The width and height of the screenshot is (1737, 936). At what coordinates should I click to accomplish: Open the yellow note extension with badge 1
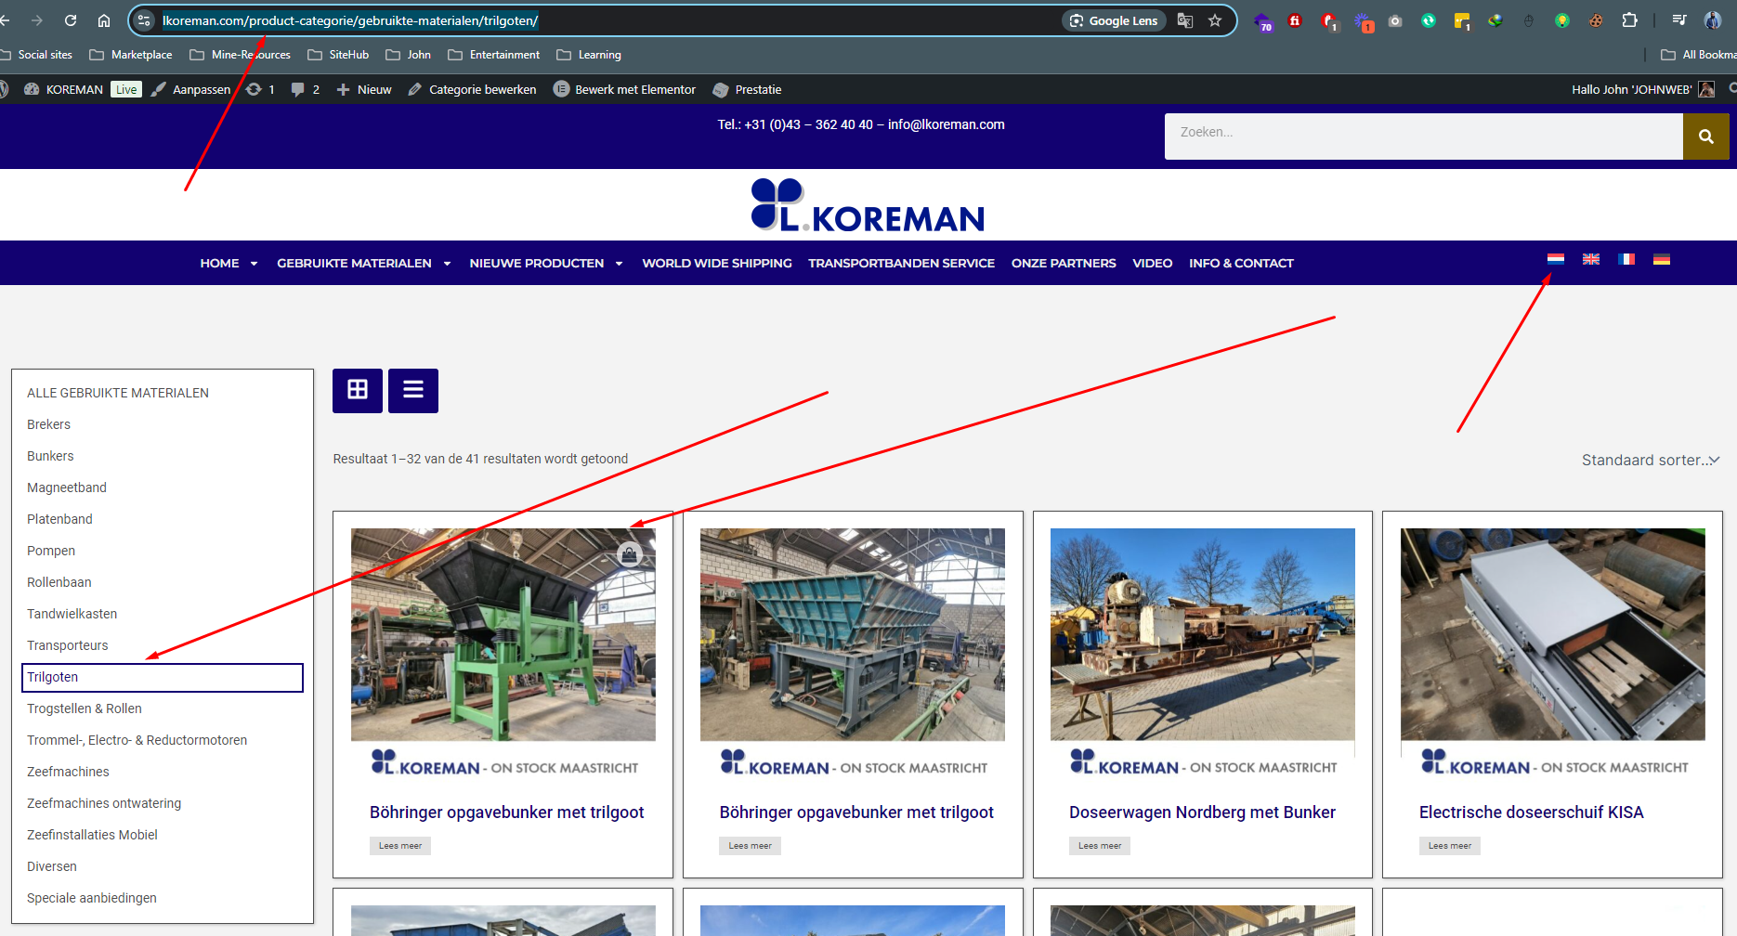pos(1462,21)
